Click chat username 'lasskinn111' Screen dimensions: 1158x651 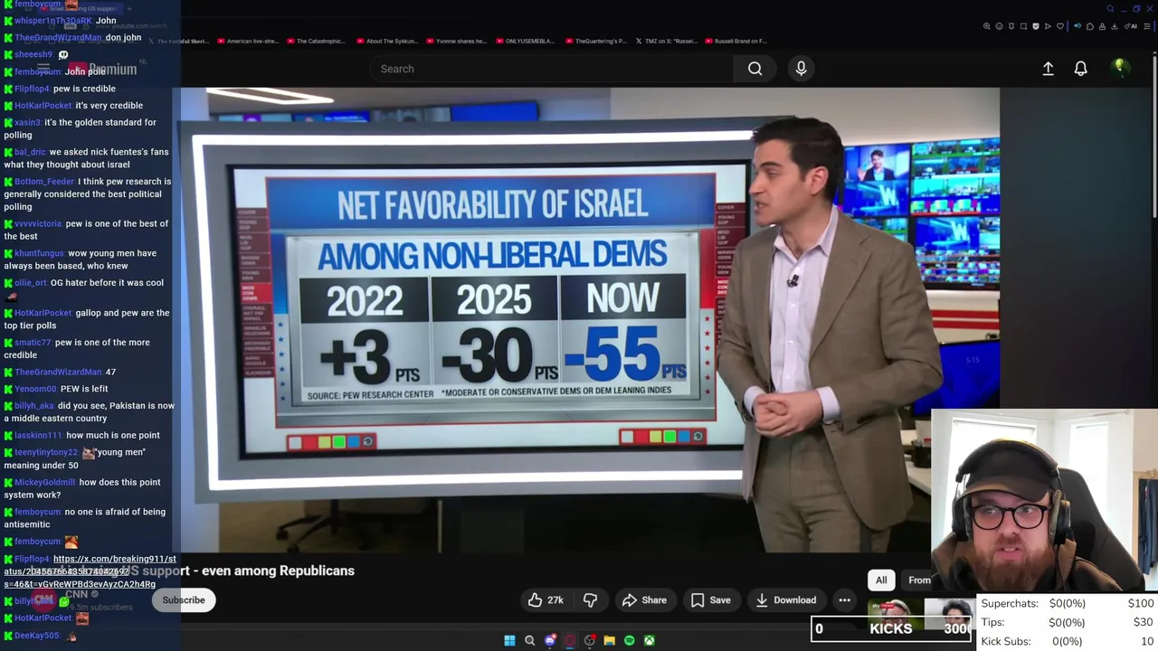(x=38, y=435)
